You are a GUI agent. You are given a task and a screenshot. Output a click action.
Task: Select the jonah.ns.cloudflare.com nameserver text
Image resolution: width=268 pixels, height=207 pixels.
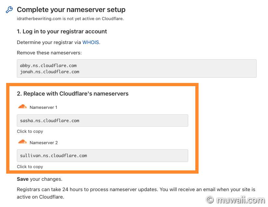click(x=50, y=72)
